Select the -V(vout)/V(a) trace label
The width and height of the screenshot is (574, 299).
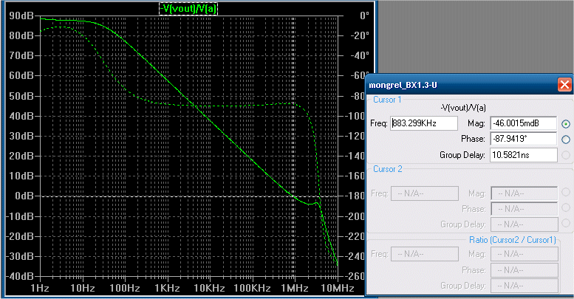[188, 8]
